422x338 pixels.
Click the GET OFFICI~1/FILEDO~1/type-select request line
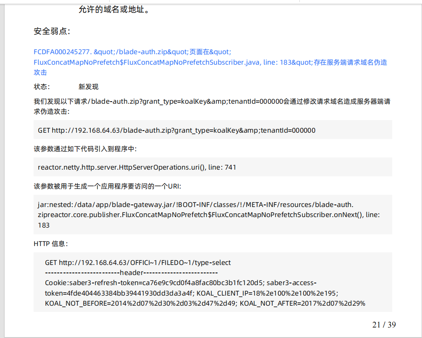138,263
